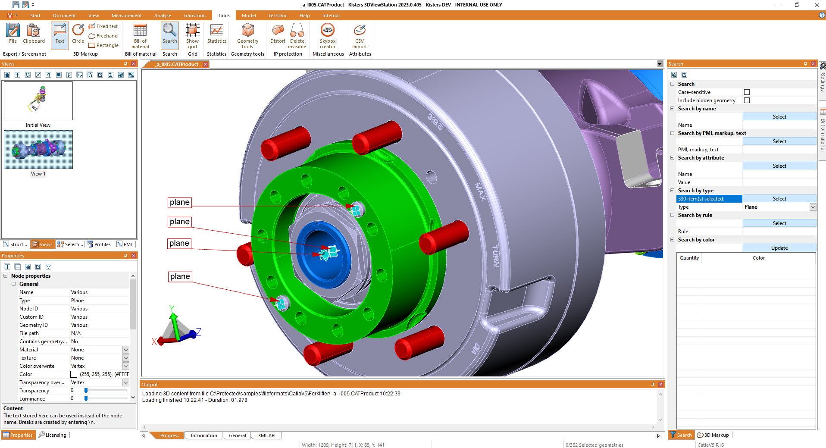This screenshot has width=826, height=448.
Task: Click the white Color swatch
Action: point(74,374)
